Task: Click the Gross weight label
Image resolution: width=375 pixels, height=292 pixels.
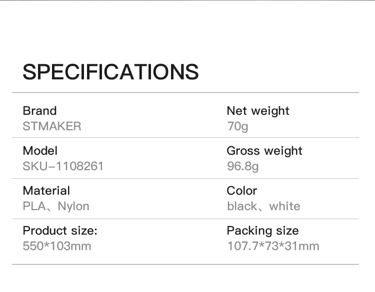Action: (x=264, y=151)
